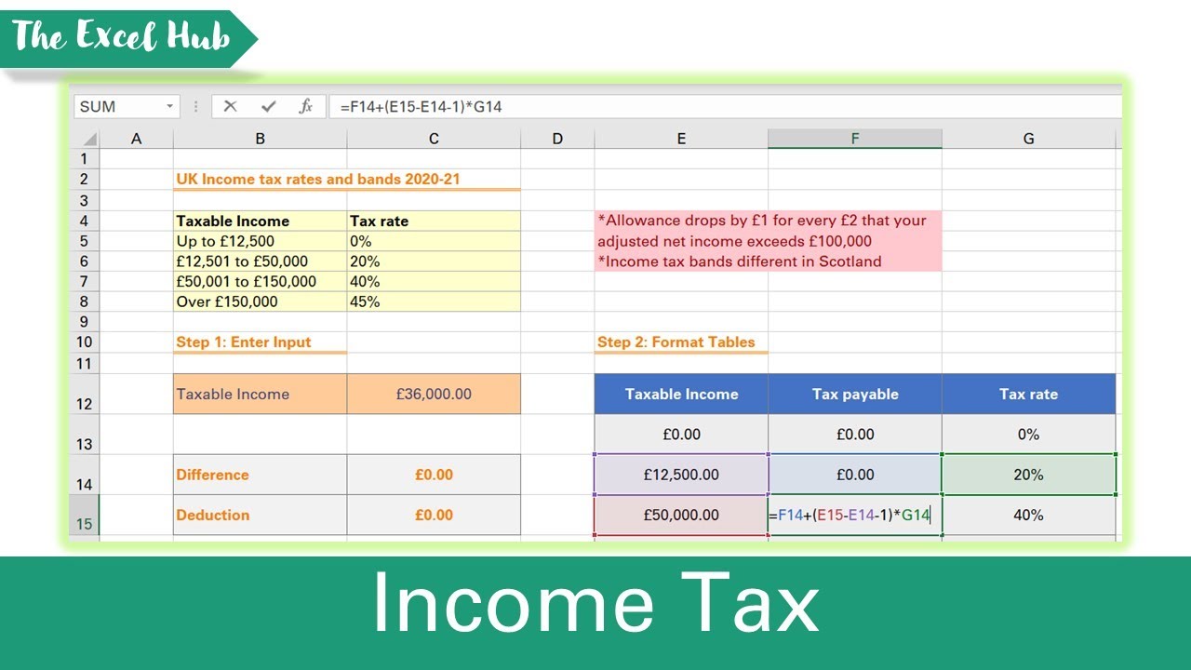The width and height of the screenshot is (1191, 670).
Task: Select the £0.00 Deduction value cell
Action: tap(434, 515)
